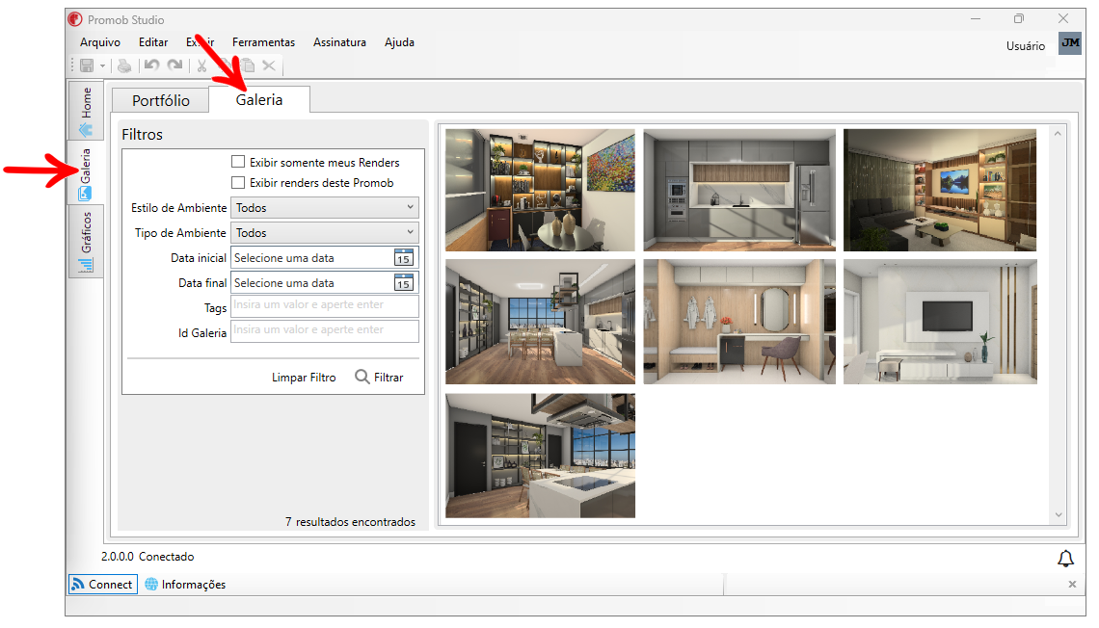Check Exibir renders deste Promob
The height and width of the screenshot is (628, 1099).
[x=238, y=182]
